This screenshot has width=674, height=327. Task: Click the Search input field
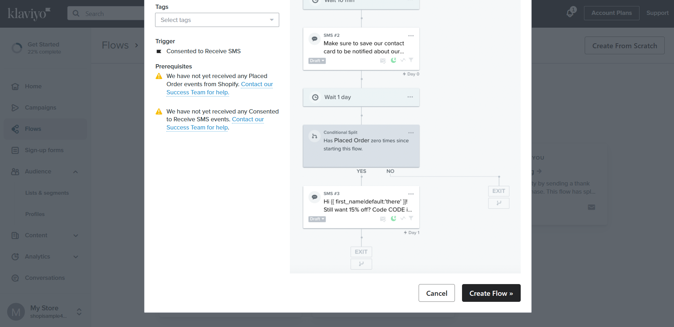pyautogui.click(x=106, y=13)
